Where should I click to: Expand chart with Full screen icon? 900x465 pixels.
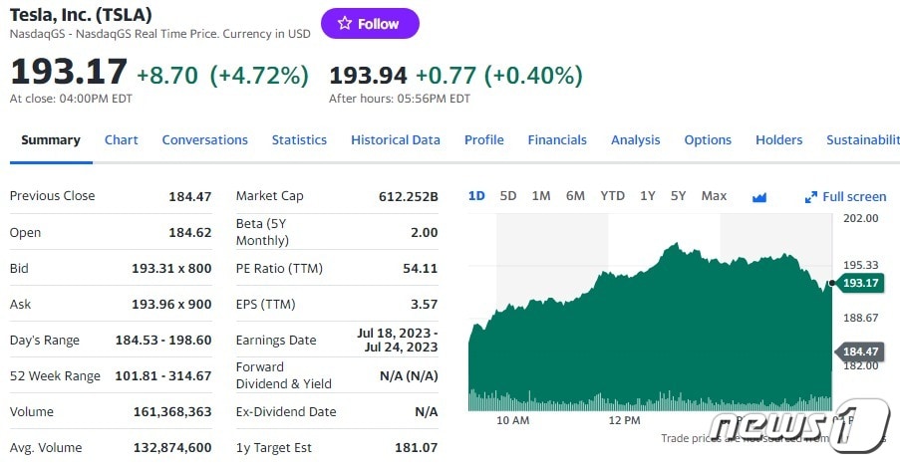tap(845, 197)
